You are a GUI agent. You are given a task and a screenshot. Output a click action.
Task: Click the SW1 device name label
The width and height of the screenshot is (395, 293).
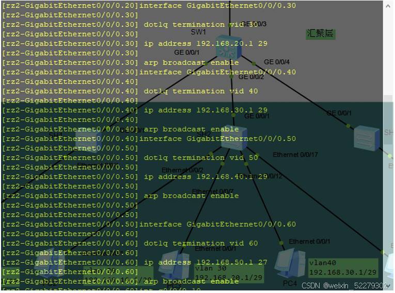pyautogui.click(x=198, y=32)
